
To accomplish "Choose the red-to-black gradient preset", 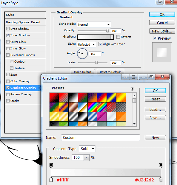I will [x=54, y=98].
